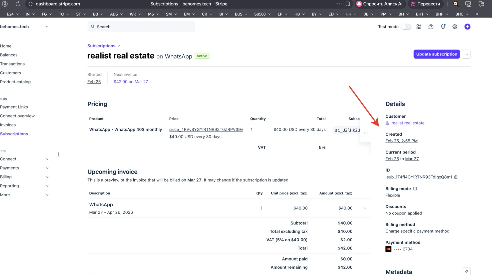This screenshot has height=275, width=492.
Task: Open the SB500 bookmarks folder dropdown
Action: click(262, 14)
